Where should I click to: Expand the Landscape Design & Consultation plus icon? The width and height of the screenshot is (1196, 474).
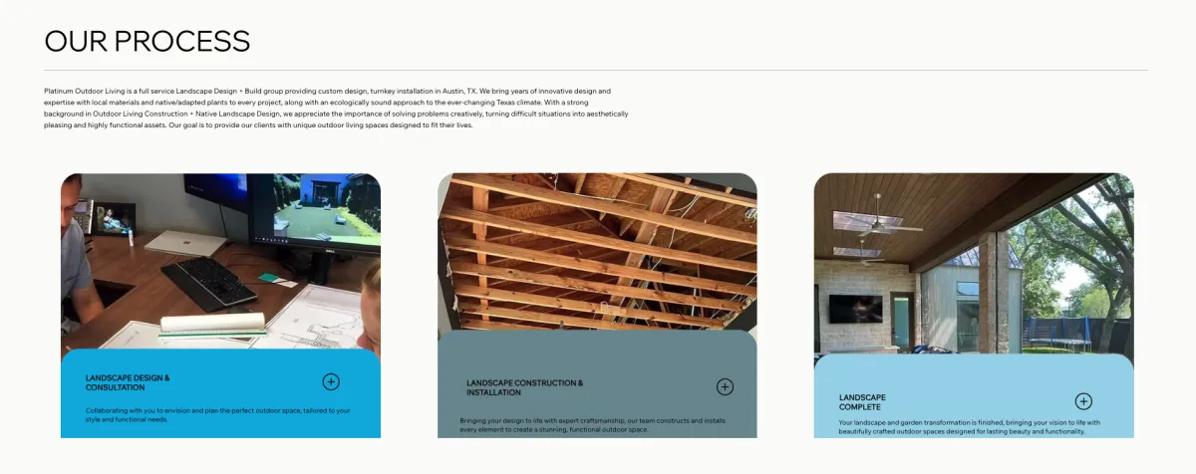(331, 381)
